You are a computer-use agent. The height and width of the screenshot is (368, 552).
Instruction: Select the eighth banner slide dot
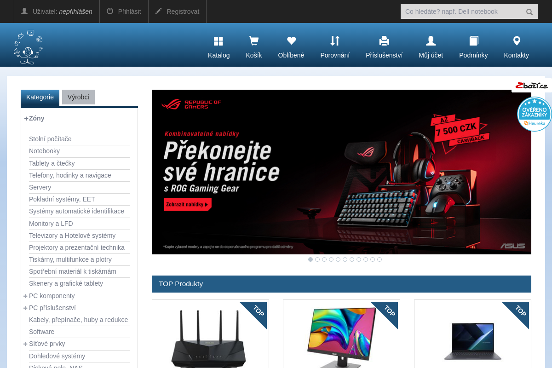[x=359, y=259]
